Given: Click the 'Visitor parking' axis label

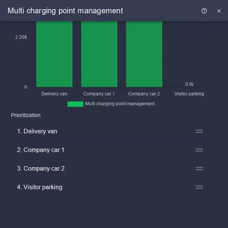Looking at the screenshot, I should (x=189, y=94).
